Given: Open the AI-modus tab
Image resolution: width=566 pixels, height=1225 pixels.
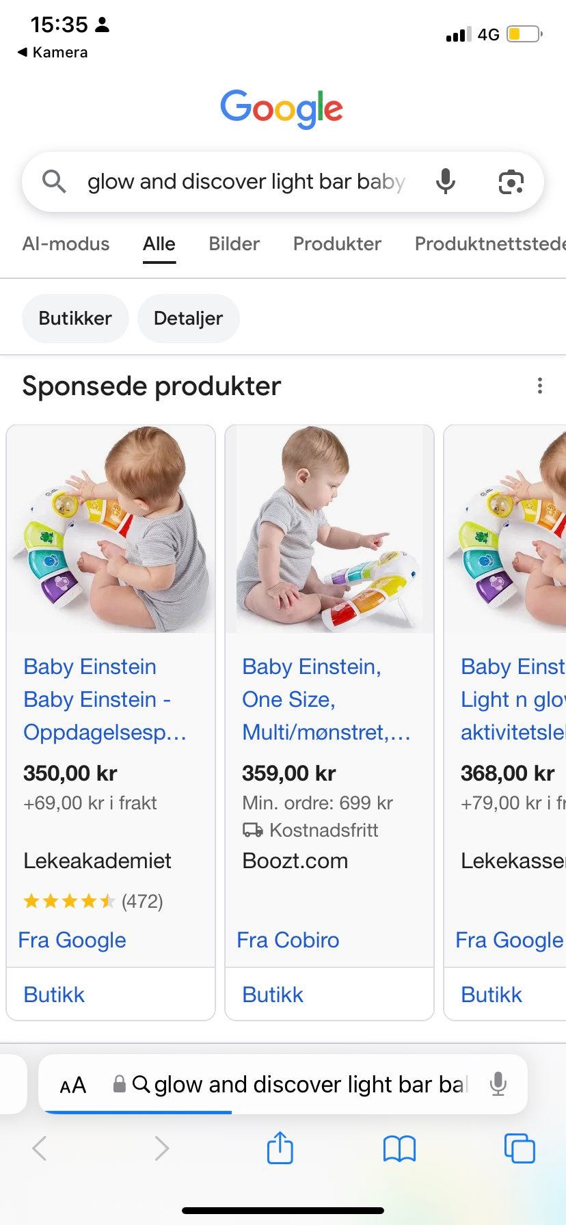Looking at the screenshot, I should coord(66,244).
